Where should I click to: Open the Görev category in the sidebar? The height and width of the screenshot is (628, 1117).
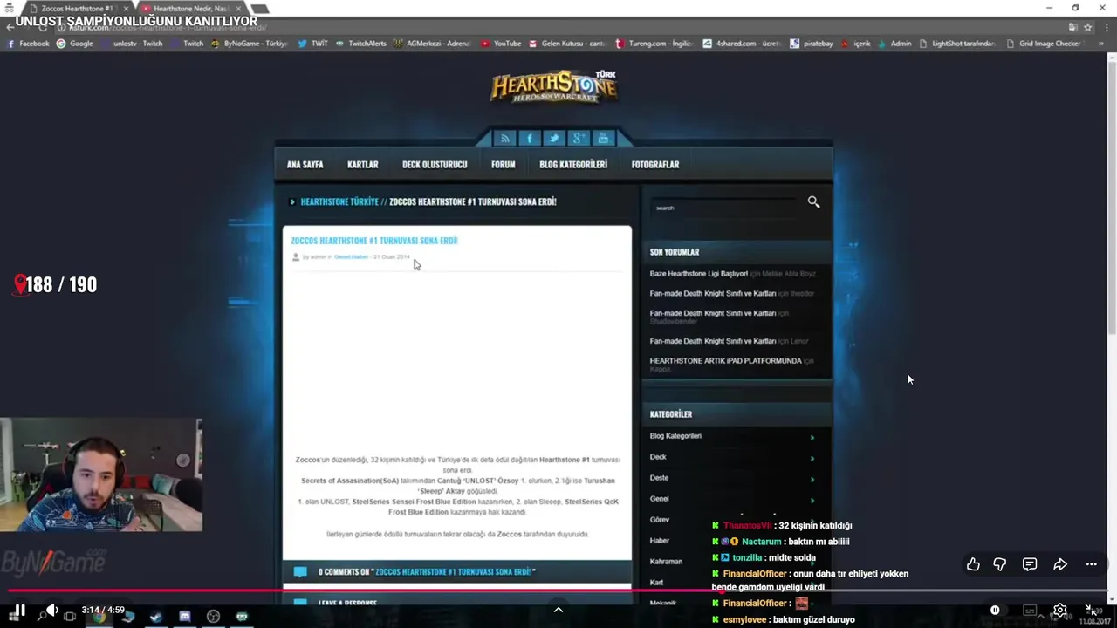pyautogui.click(x=660, y=520)
